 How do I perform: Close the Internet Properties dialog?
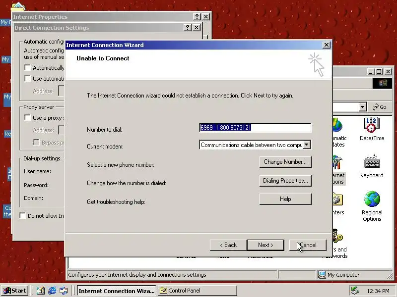coord(206,17)
